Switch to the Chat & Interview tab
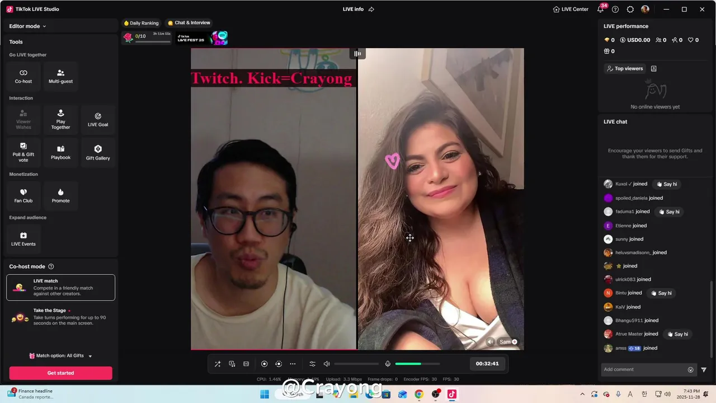716x403 pixels. pyautogui.click(x=189, y=23)
